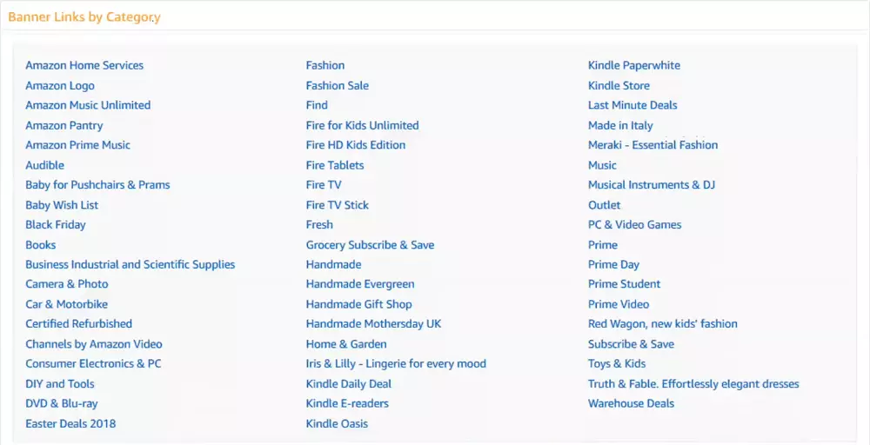Click the Easter Deals 2018 link
Screen dimensions: 870x445
click(70, 423)
